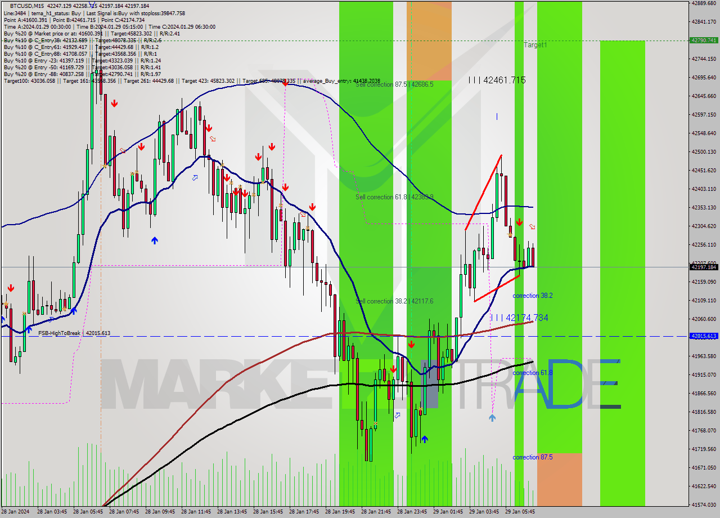The image size is (720, 518).
Task: Select the 42500.130 price axis label
Action: (x=704, y=152)
